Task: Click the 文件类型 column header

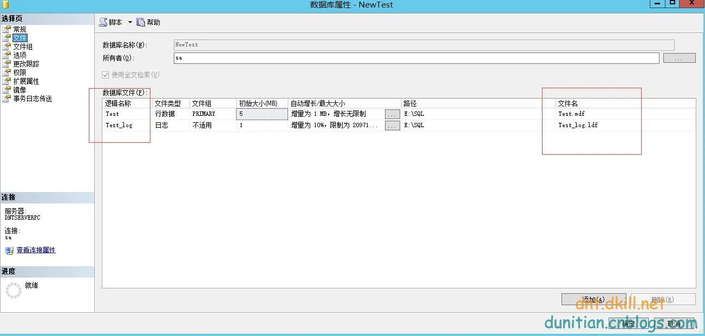Action: (171, 103)
